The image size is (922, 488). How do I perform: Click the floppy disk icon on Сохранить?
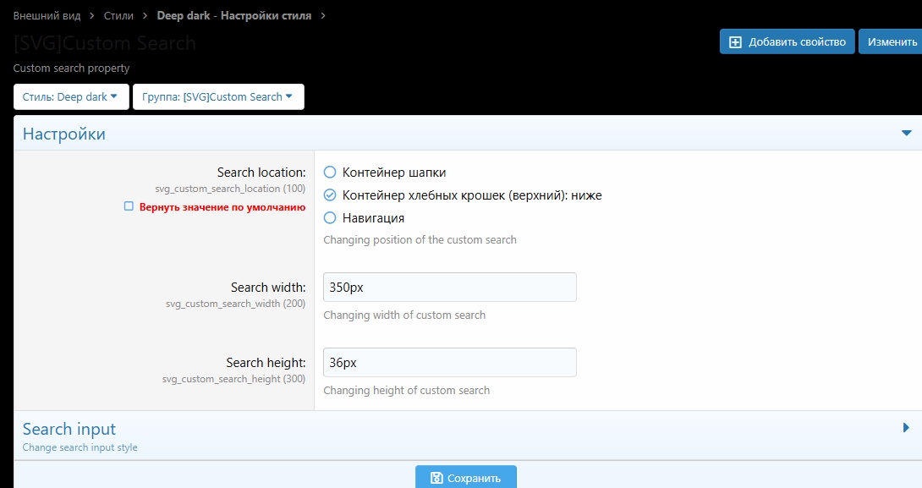436,478
